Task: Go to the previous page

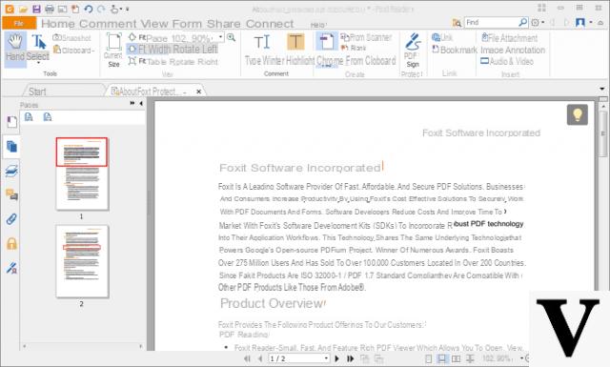Action: pos(260,358)
